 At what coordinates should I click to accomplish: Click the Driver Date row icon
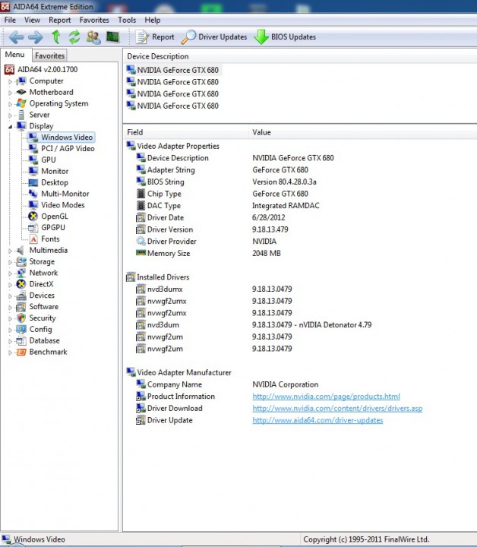(141, 218)
